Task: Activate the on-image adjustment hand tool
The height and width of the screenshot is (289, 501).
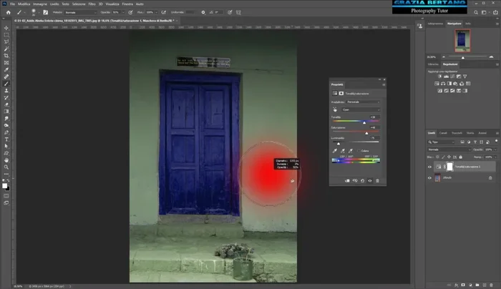Action: click(336, 110)
